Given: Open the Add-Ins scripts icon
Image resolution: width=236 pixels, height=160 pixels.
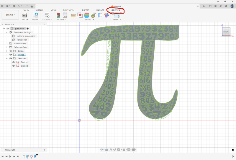Looking at the screenshot, I should coord(47,15).
